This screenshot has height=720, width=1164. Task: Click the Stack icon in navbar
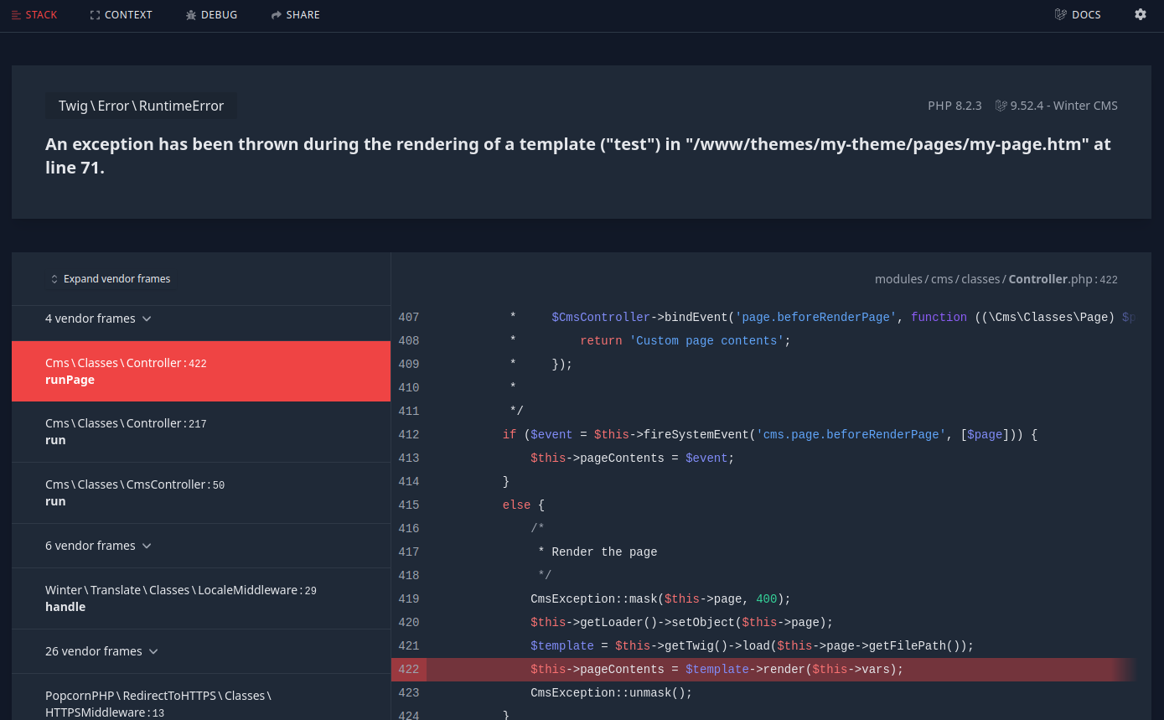[16, 15]
